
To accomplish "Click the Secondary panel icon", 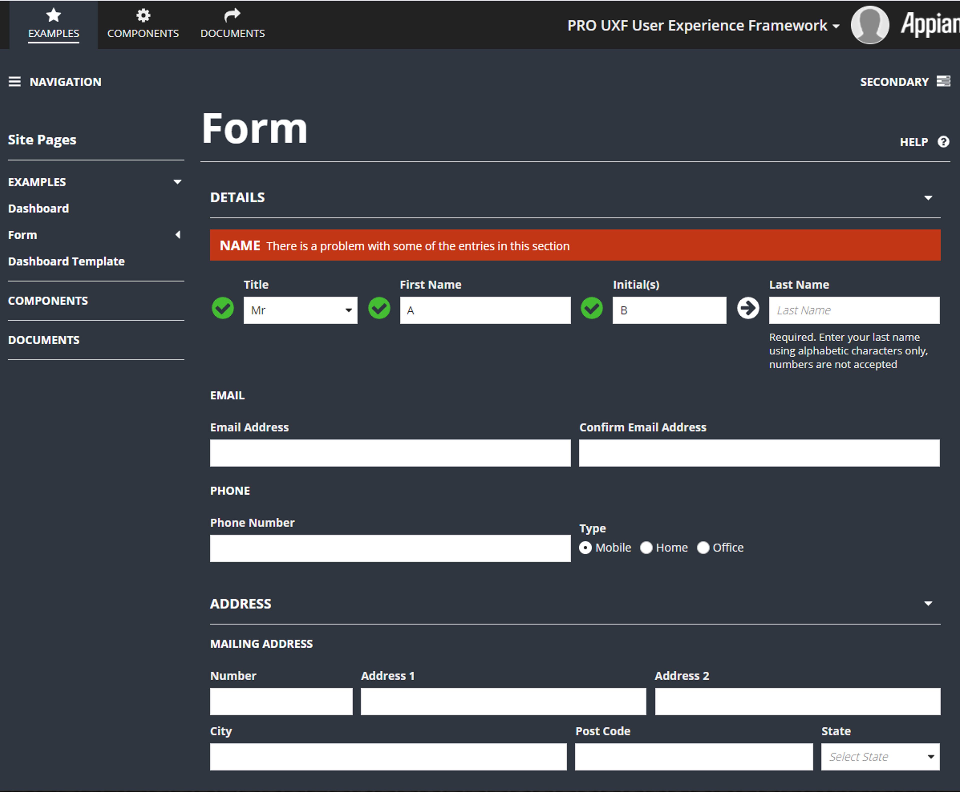I will pyautogui.click(x=943, y=81).
